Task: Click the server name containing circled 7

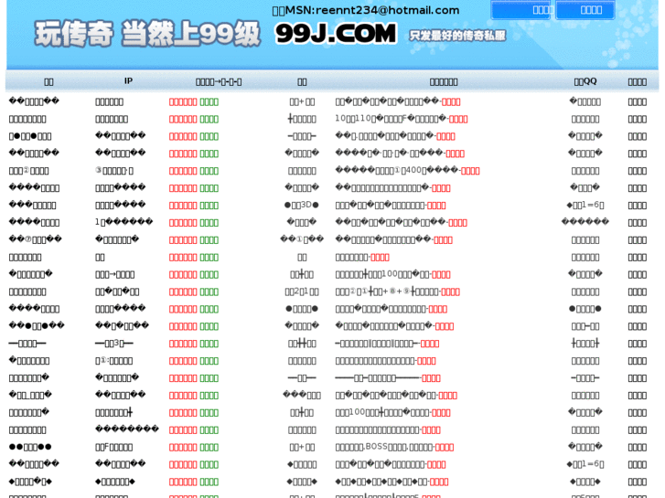Action: 35,239
